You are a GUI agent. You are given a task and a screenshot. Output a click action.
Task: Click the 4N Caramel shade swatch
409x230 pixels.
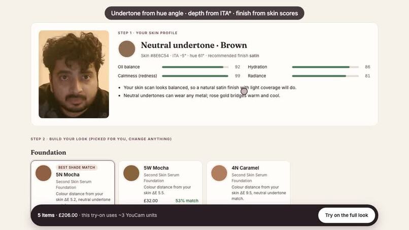tap(219, 173)
